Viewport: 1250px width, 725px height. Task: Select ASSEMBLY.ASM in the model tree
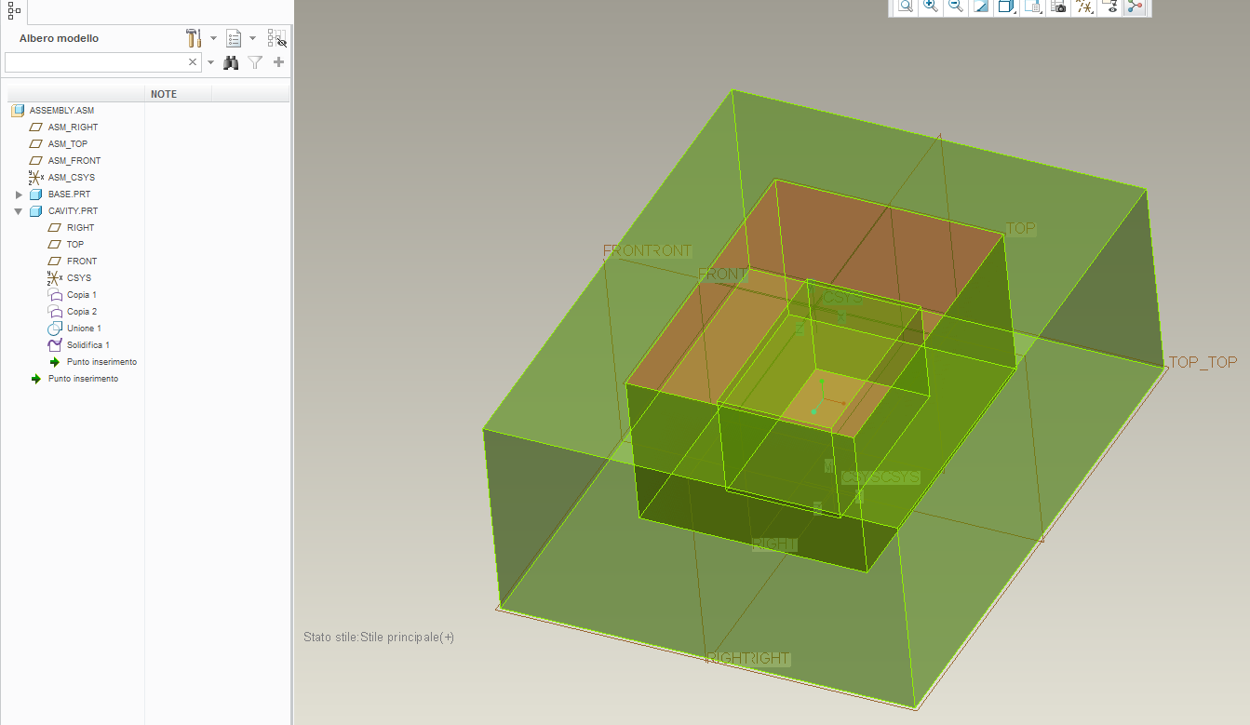61,111
